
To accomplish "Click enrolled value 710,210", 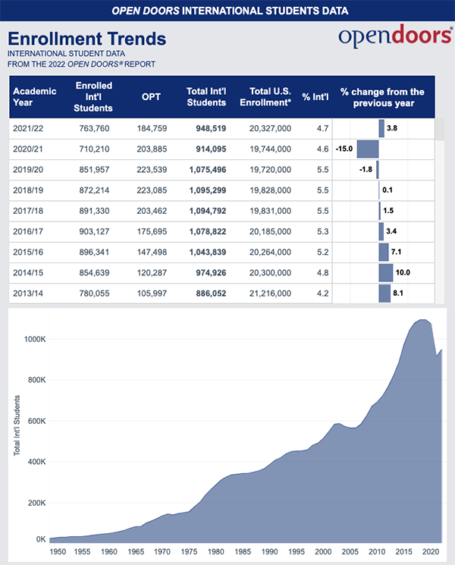I will pos(94,149).
